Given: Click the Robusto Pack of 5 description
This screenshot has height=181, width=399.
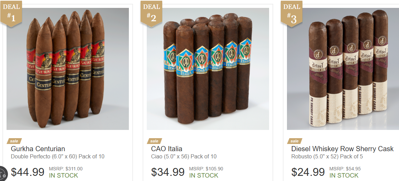Looking at the screenshot, I should [x=327, y=156].
